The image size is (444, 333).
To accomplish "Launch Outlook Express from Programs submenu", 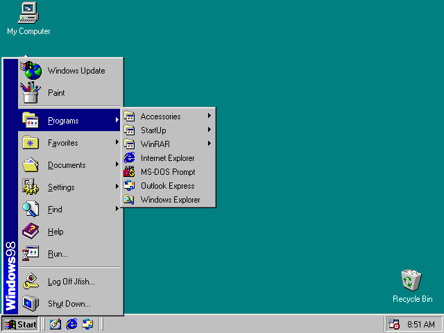I will [168, 185].
